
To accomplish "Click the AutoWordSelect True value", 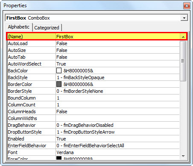I will (61, 64).
